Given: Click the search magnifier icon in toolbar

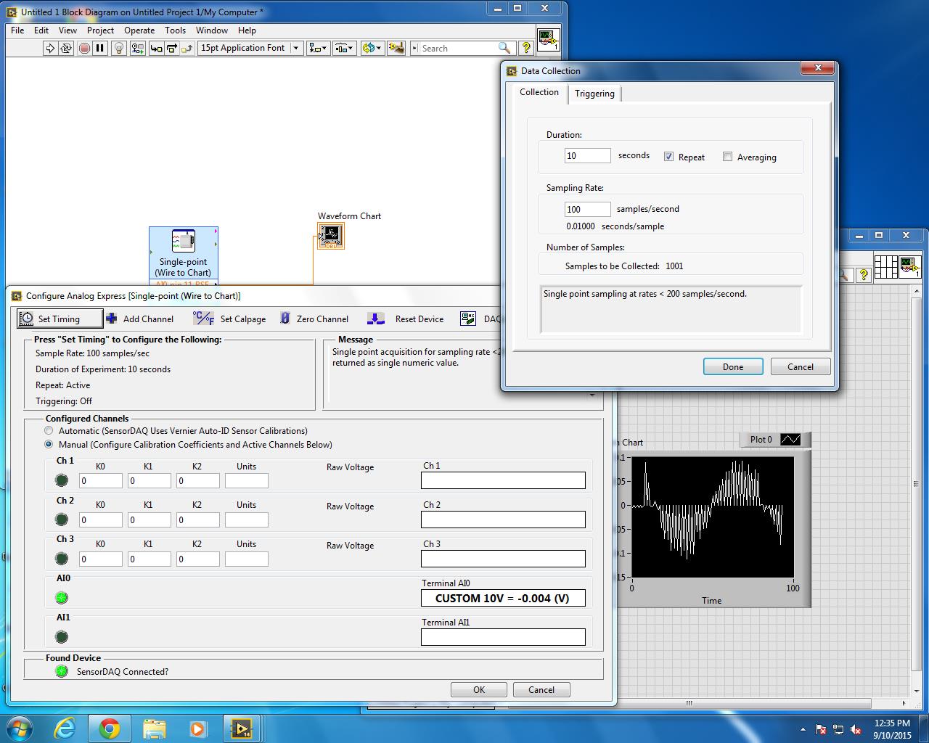Looking at the screenshot, I should point(504,48).
